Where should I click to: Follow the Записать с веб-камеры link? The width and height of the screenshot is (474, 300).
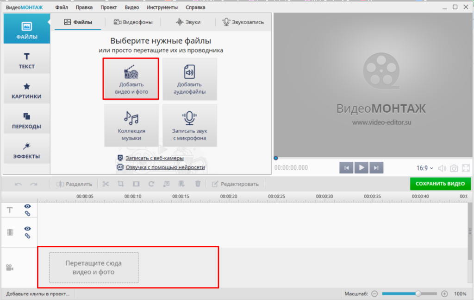pyautogui.click(x=155, y=158)
